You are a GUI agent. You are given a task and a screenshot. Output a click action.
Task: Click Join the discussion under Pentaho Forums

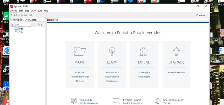point(132,103)
